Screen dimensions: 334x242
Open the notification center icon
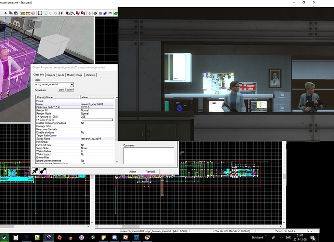(313, 238)
